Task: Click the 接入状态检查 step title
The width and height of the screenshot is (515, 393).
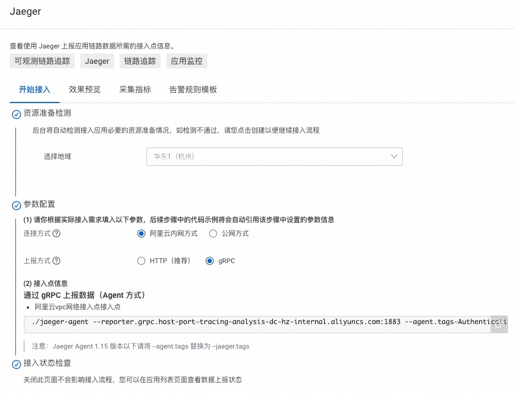Action: (47, 363)
